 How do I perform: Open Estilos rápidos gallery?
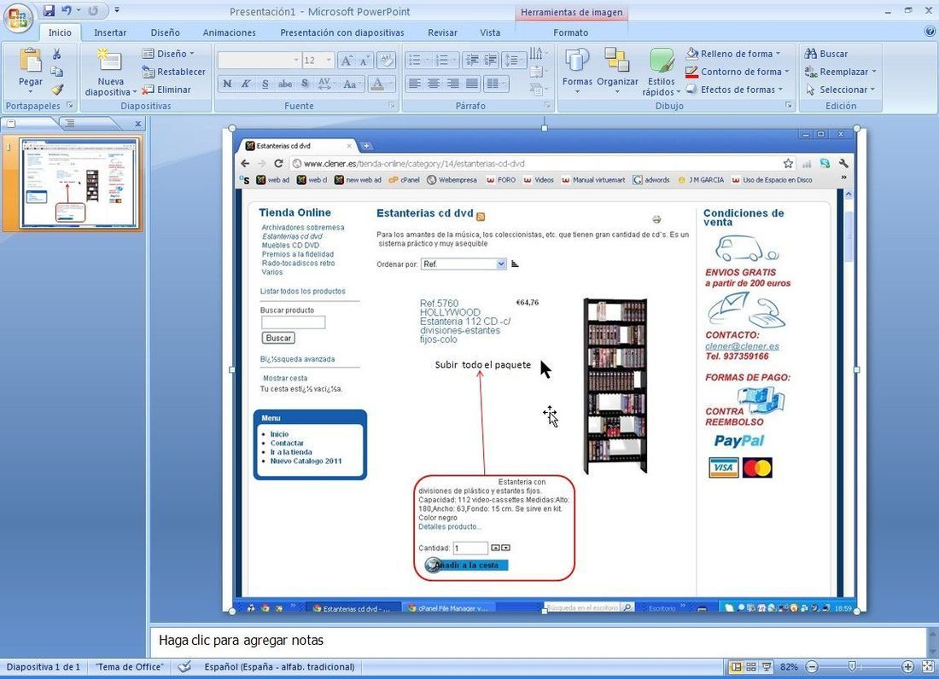click(x=661, y=71)
